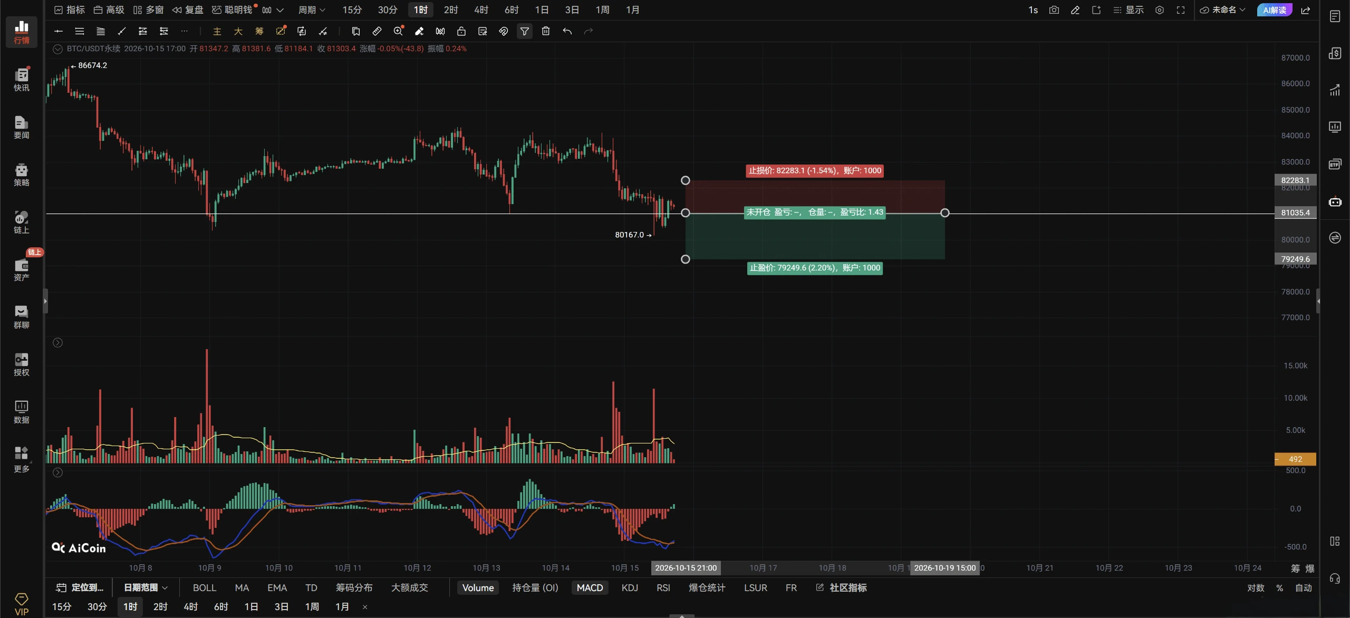The width and height of the screenshot is (1350, 618).
Task: Switch to the 15分 timeframe in top bar
Action: click(x=352, y=10)
